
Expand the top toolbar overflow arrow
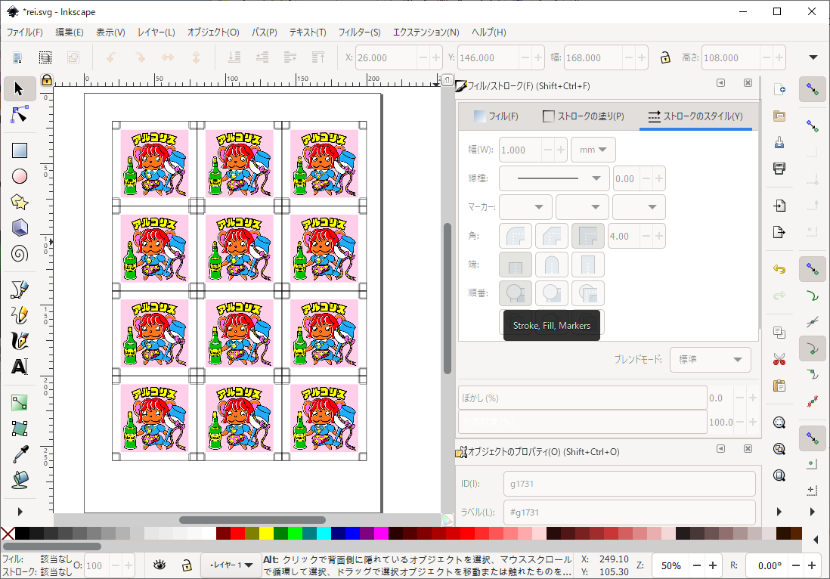point(813,57)
